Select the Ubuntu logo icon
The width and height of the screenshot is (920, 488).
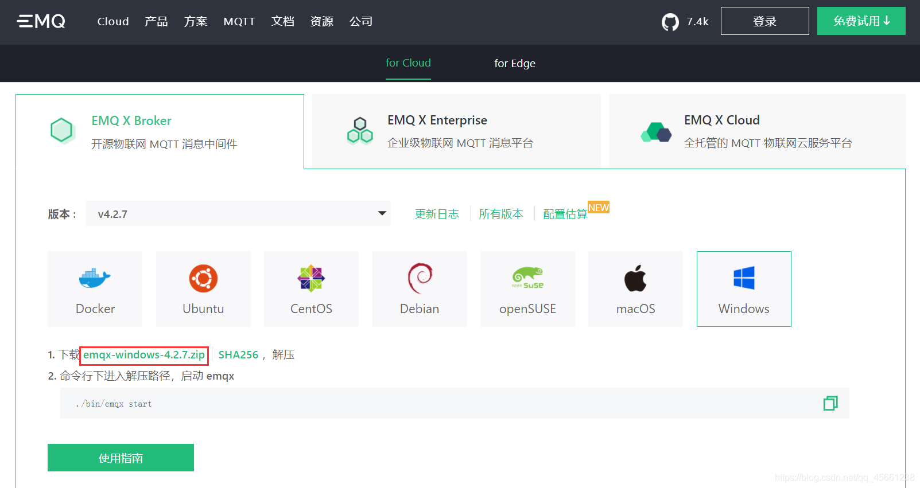pyautogui.click(x=203, y=279)
